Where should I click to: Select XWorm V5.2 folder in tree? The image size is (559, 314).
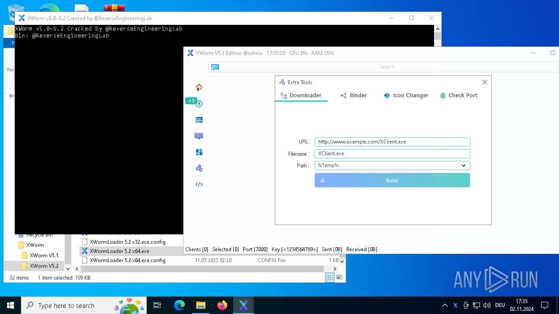click(x=44, y=266)
